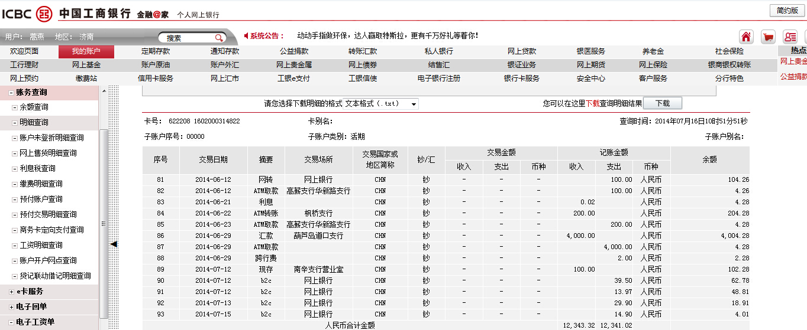
Task: Open 工行理财 menu item
Action: pos(24,65)
